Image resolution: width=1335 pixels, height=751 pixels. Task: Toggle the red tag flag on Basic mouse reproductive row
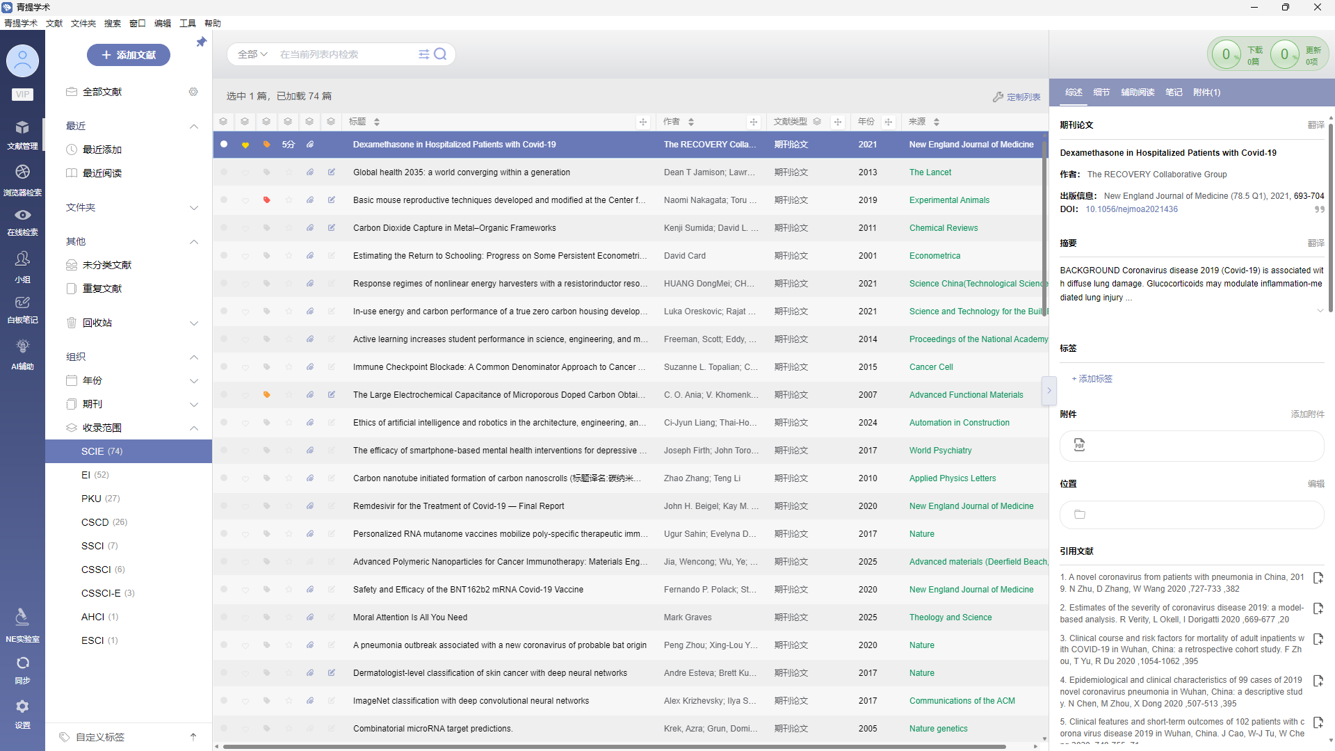coord(267,200)
